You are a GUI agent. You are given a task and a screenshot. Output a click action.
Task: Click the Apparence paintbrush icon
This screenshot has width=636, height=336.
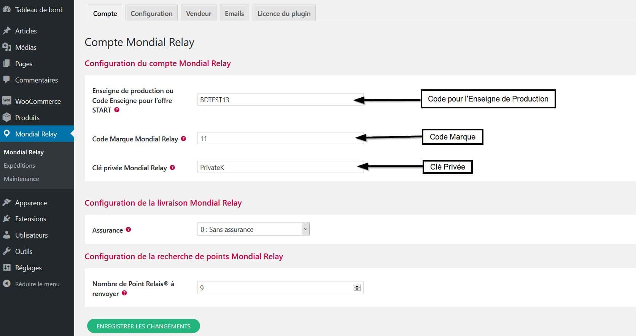tap(6, 203)
